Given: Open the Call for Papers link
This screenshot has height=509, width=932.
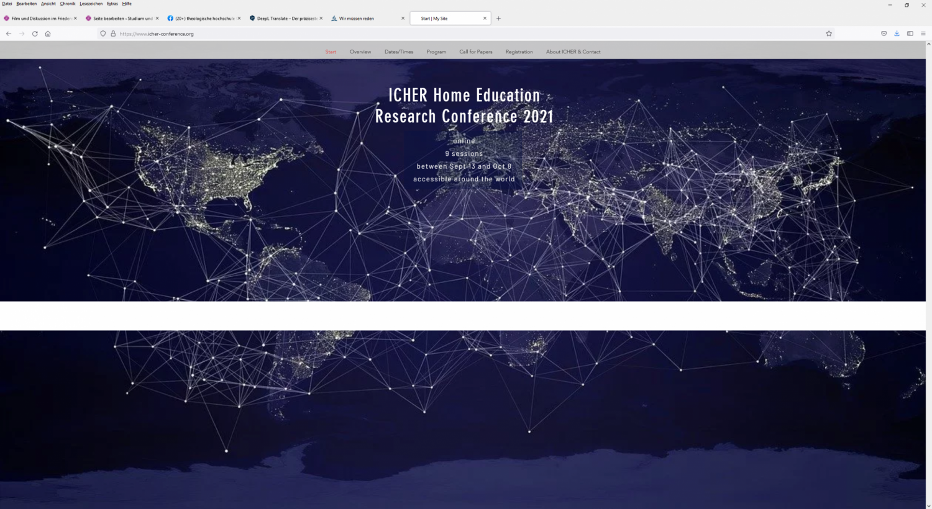Looking at the screenshot, I should coord(476,52).
